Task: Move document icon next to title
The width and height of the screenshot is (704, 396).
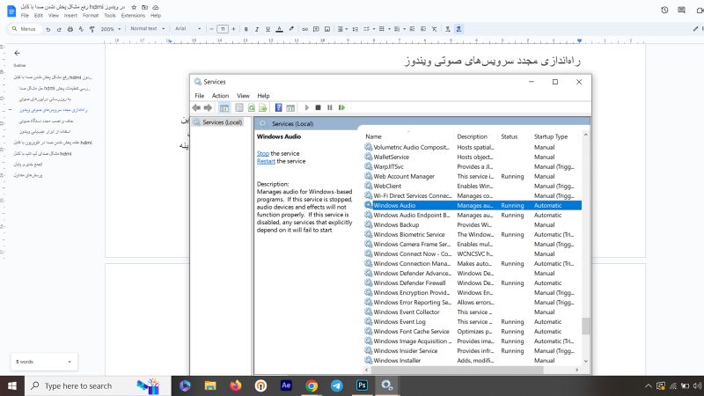Action: click(x=144, y=8)
